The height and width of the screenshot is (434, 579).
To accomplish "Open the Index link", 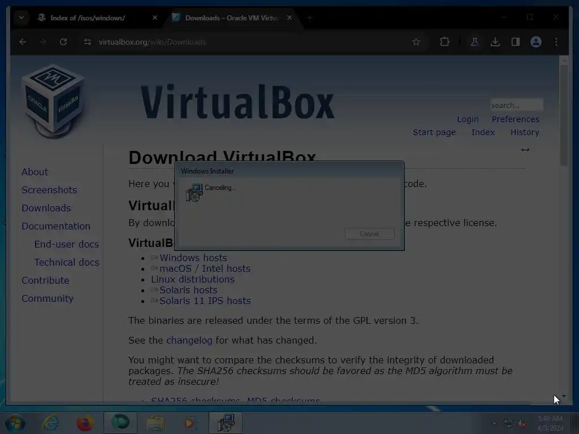I will [483, 132].
